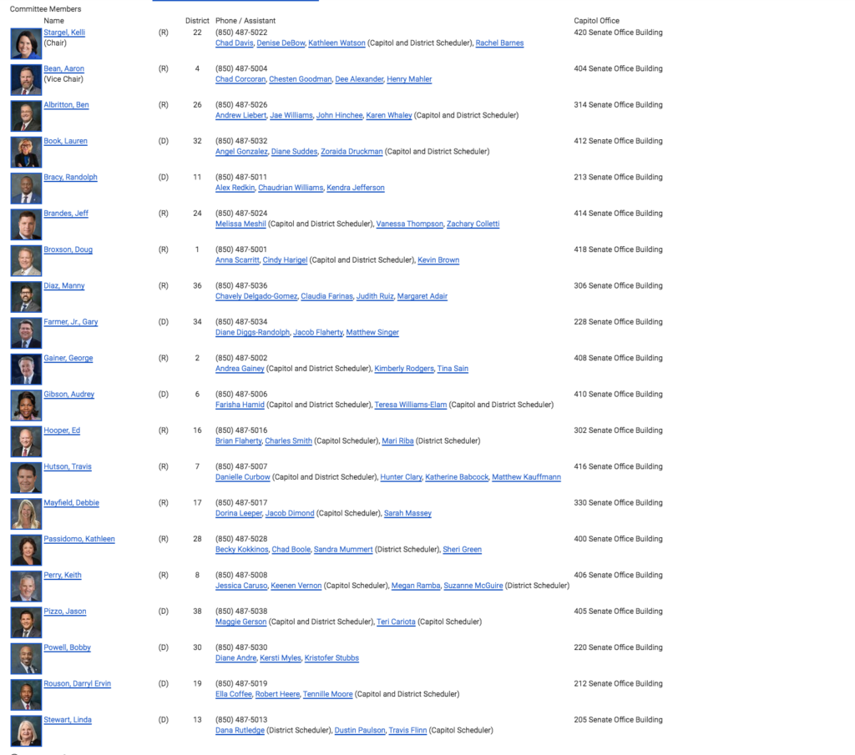Image resolution: width=855 pixels, height=755 pixels.
Task: Open the Stargel, Kelli senator link
Action: click(x=64, y=33)
